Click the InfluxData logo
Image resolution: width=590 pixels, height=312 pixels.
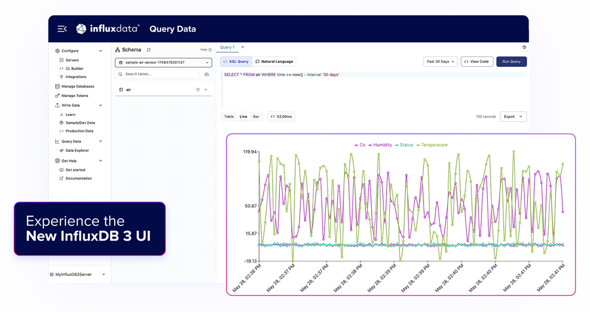pos(108,29)
